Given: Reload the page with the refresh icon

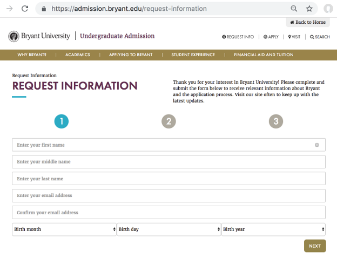Looking at the screenshot, I should pyautogui.click(x=25, y=9).
